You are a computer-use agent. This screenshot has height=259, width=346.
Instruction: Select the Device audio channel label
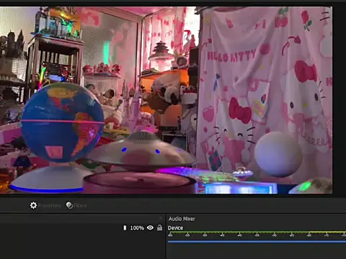(175, 228)
